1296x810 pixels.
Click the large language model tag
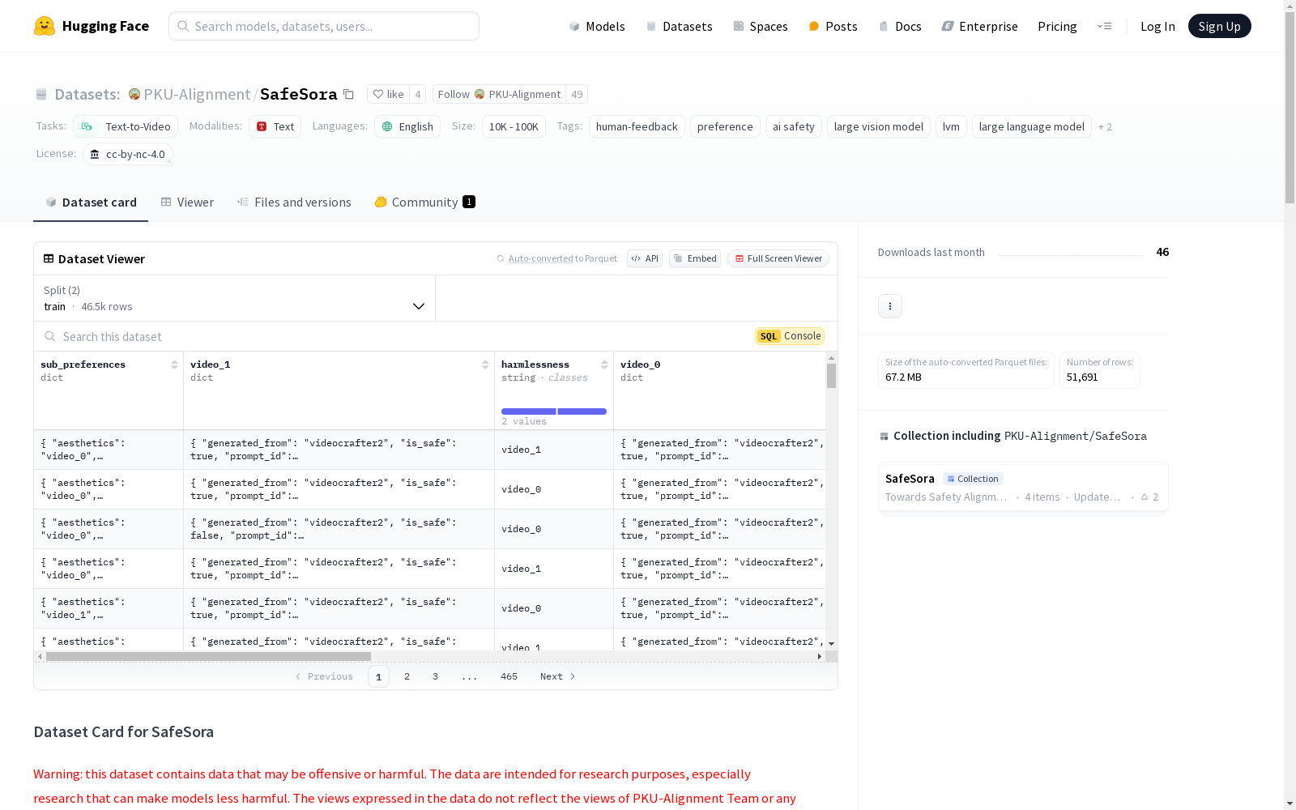pyautogui.click(x=1032, y=126)
